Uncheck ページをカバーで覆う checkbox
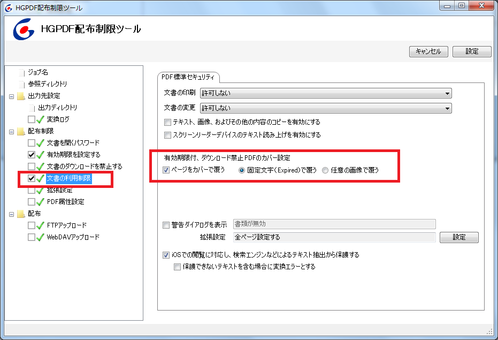The height and width of the screenshot is (340, 498). point(166,170)
